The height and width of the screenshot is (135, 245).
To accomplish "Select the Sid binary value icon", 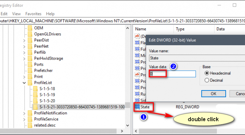I will pyautogui.click(x=137, y=100).
